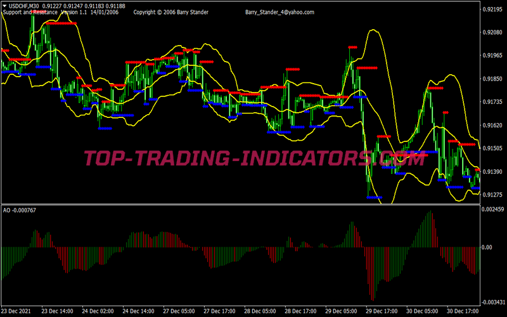Click the 27 Dec 05:00 time label
This screenshot has height=317, width=507.
tap(179, 311)
